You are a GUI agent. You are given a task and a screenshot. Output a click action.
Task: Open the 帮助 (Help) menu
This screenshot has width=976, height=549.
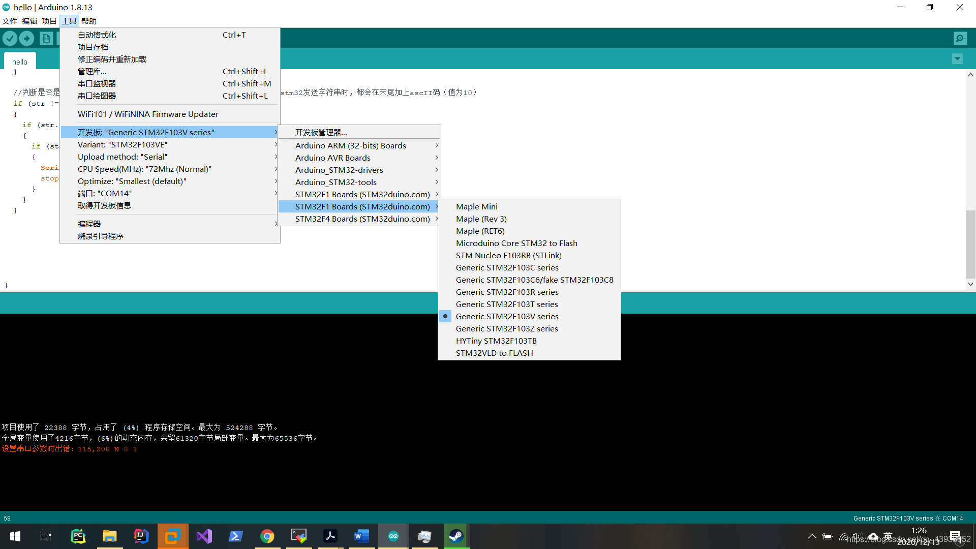click(x=89, y=21)
